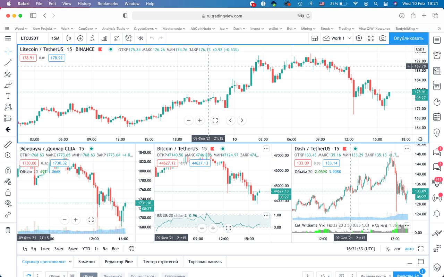This screenshot has height=277, width=444.
Task: Open the alerts panel in right sidebar
Action: coord(437,55)
